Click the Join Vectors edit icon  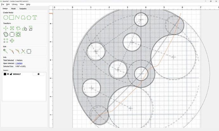[12, 51]
